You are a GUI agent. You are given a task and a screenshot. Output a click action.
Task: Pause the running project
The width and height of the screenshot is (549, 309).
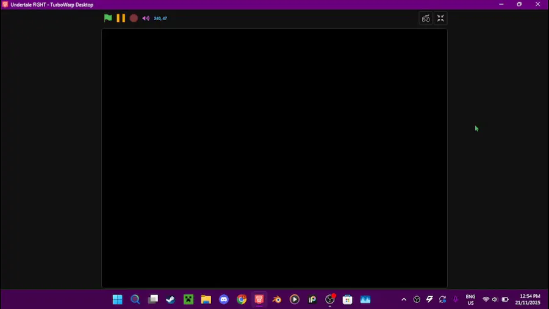(121, 18)
